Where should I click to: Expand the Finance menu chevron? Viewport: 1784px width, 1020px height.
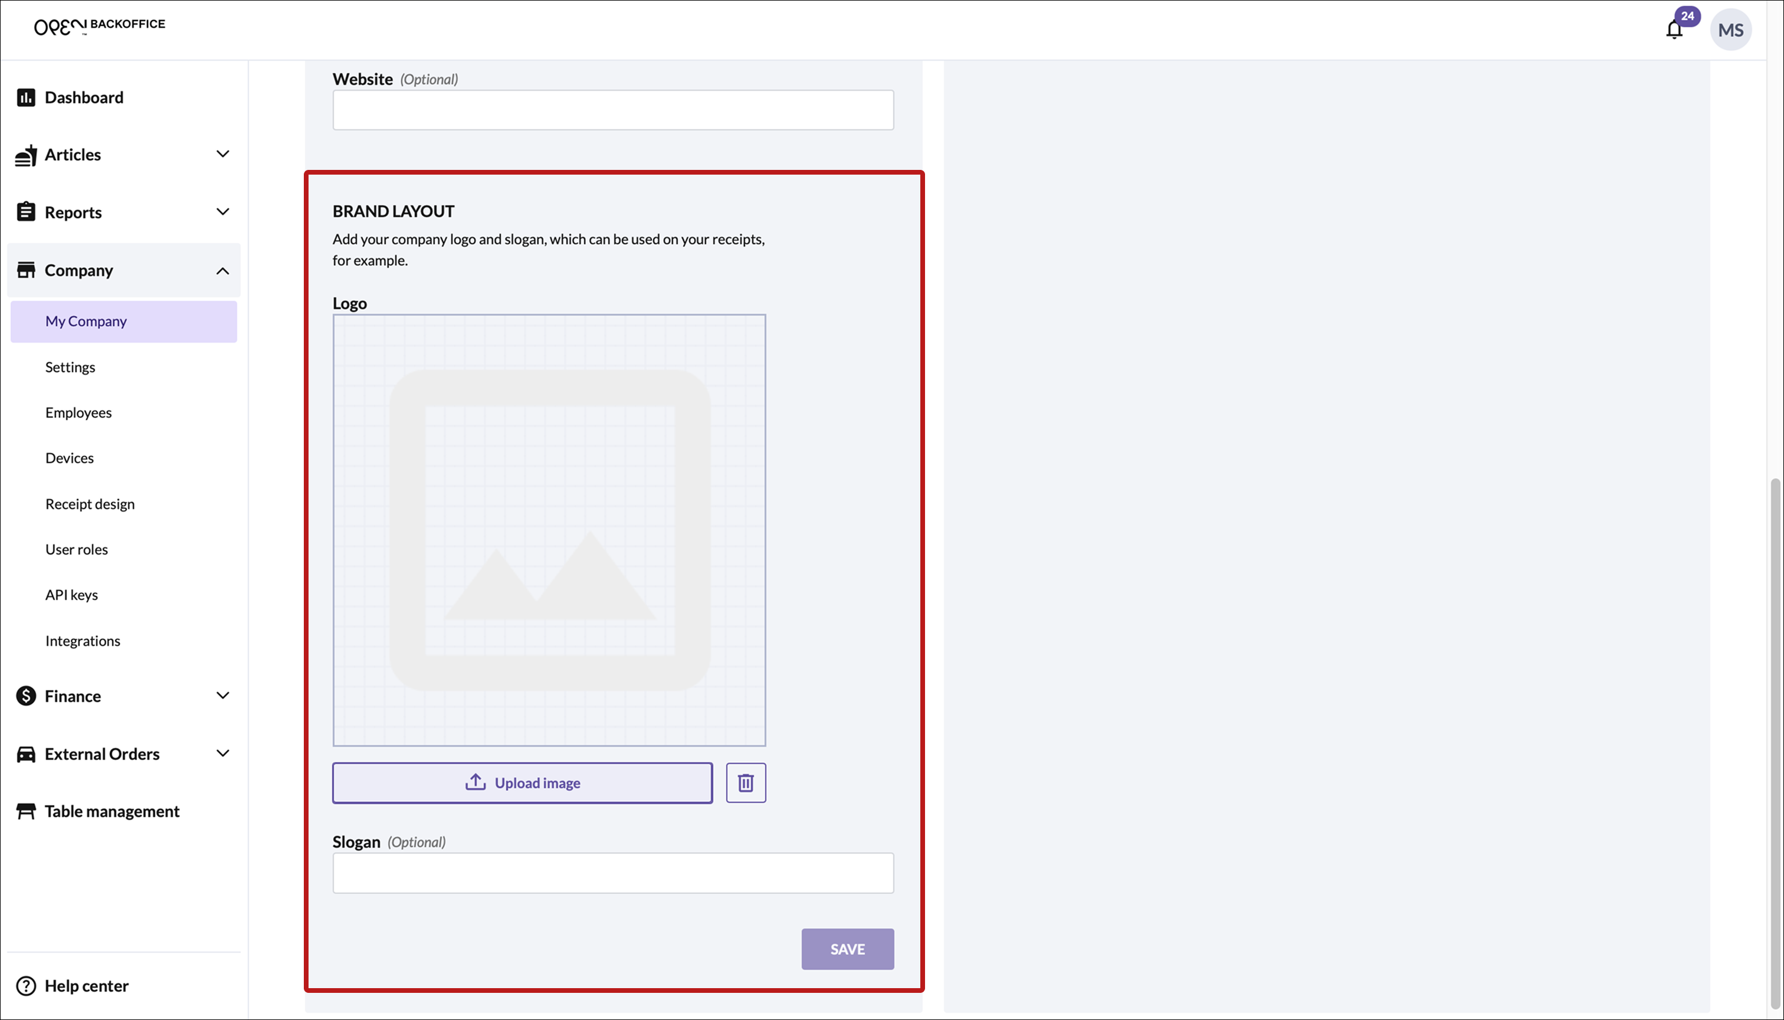[223, 696]
